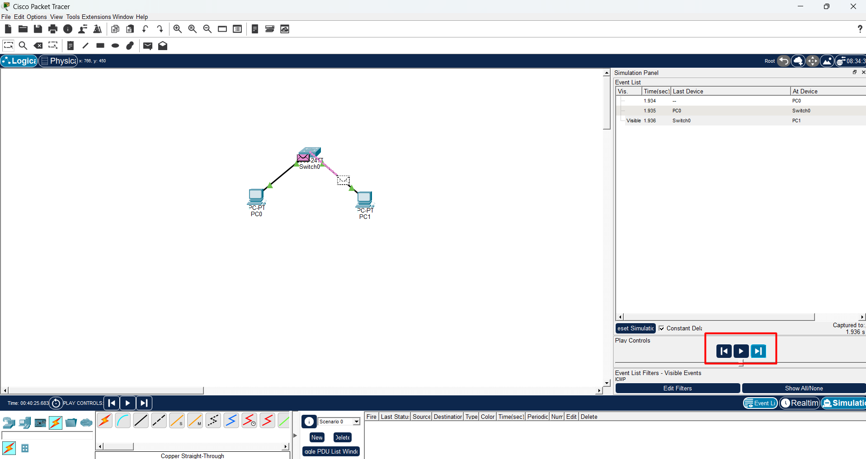The image size is (866, 459).
Task: Click the Show All/None button
Action: pos(804,388)
